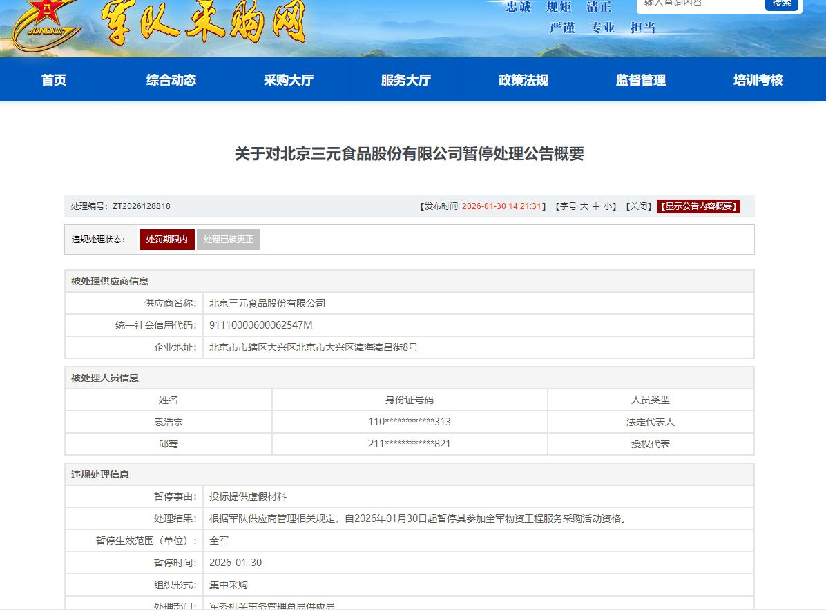Click the 关闭 close link

[639, 206]
